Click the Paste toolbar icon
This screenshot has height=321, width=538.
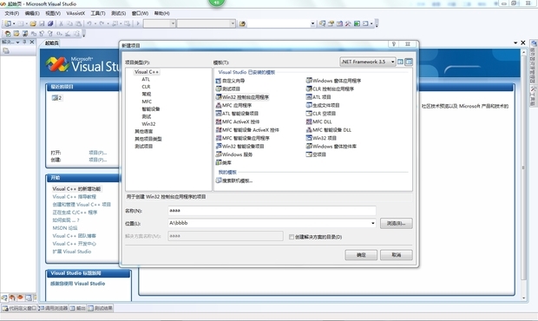point(79,23)
